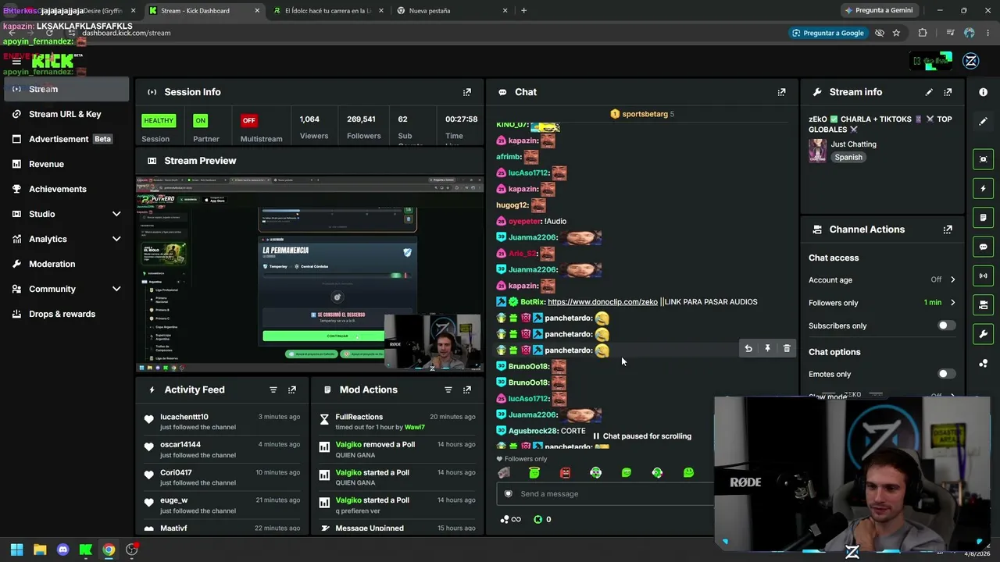Pop out the Stream info panel
1000x562 pixels.
click(x=948, y=92)
